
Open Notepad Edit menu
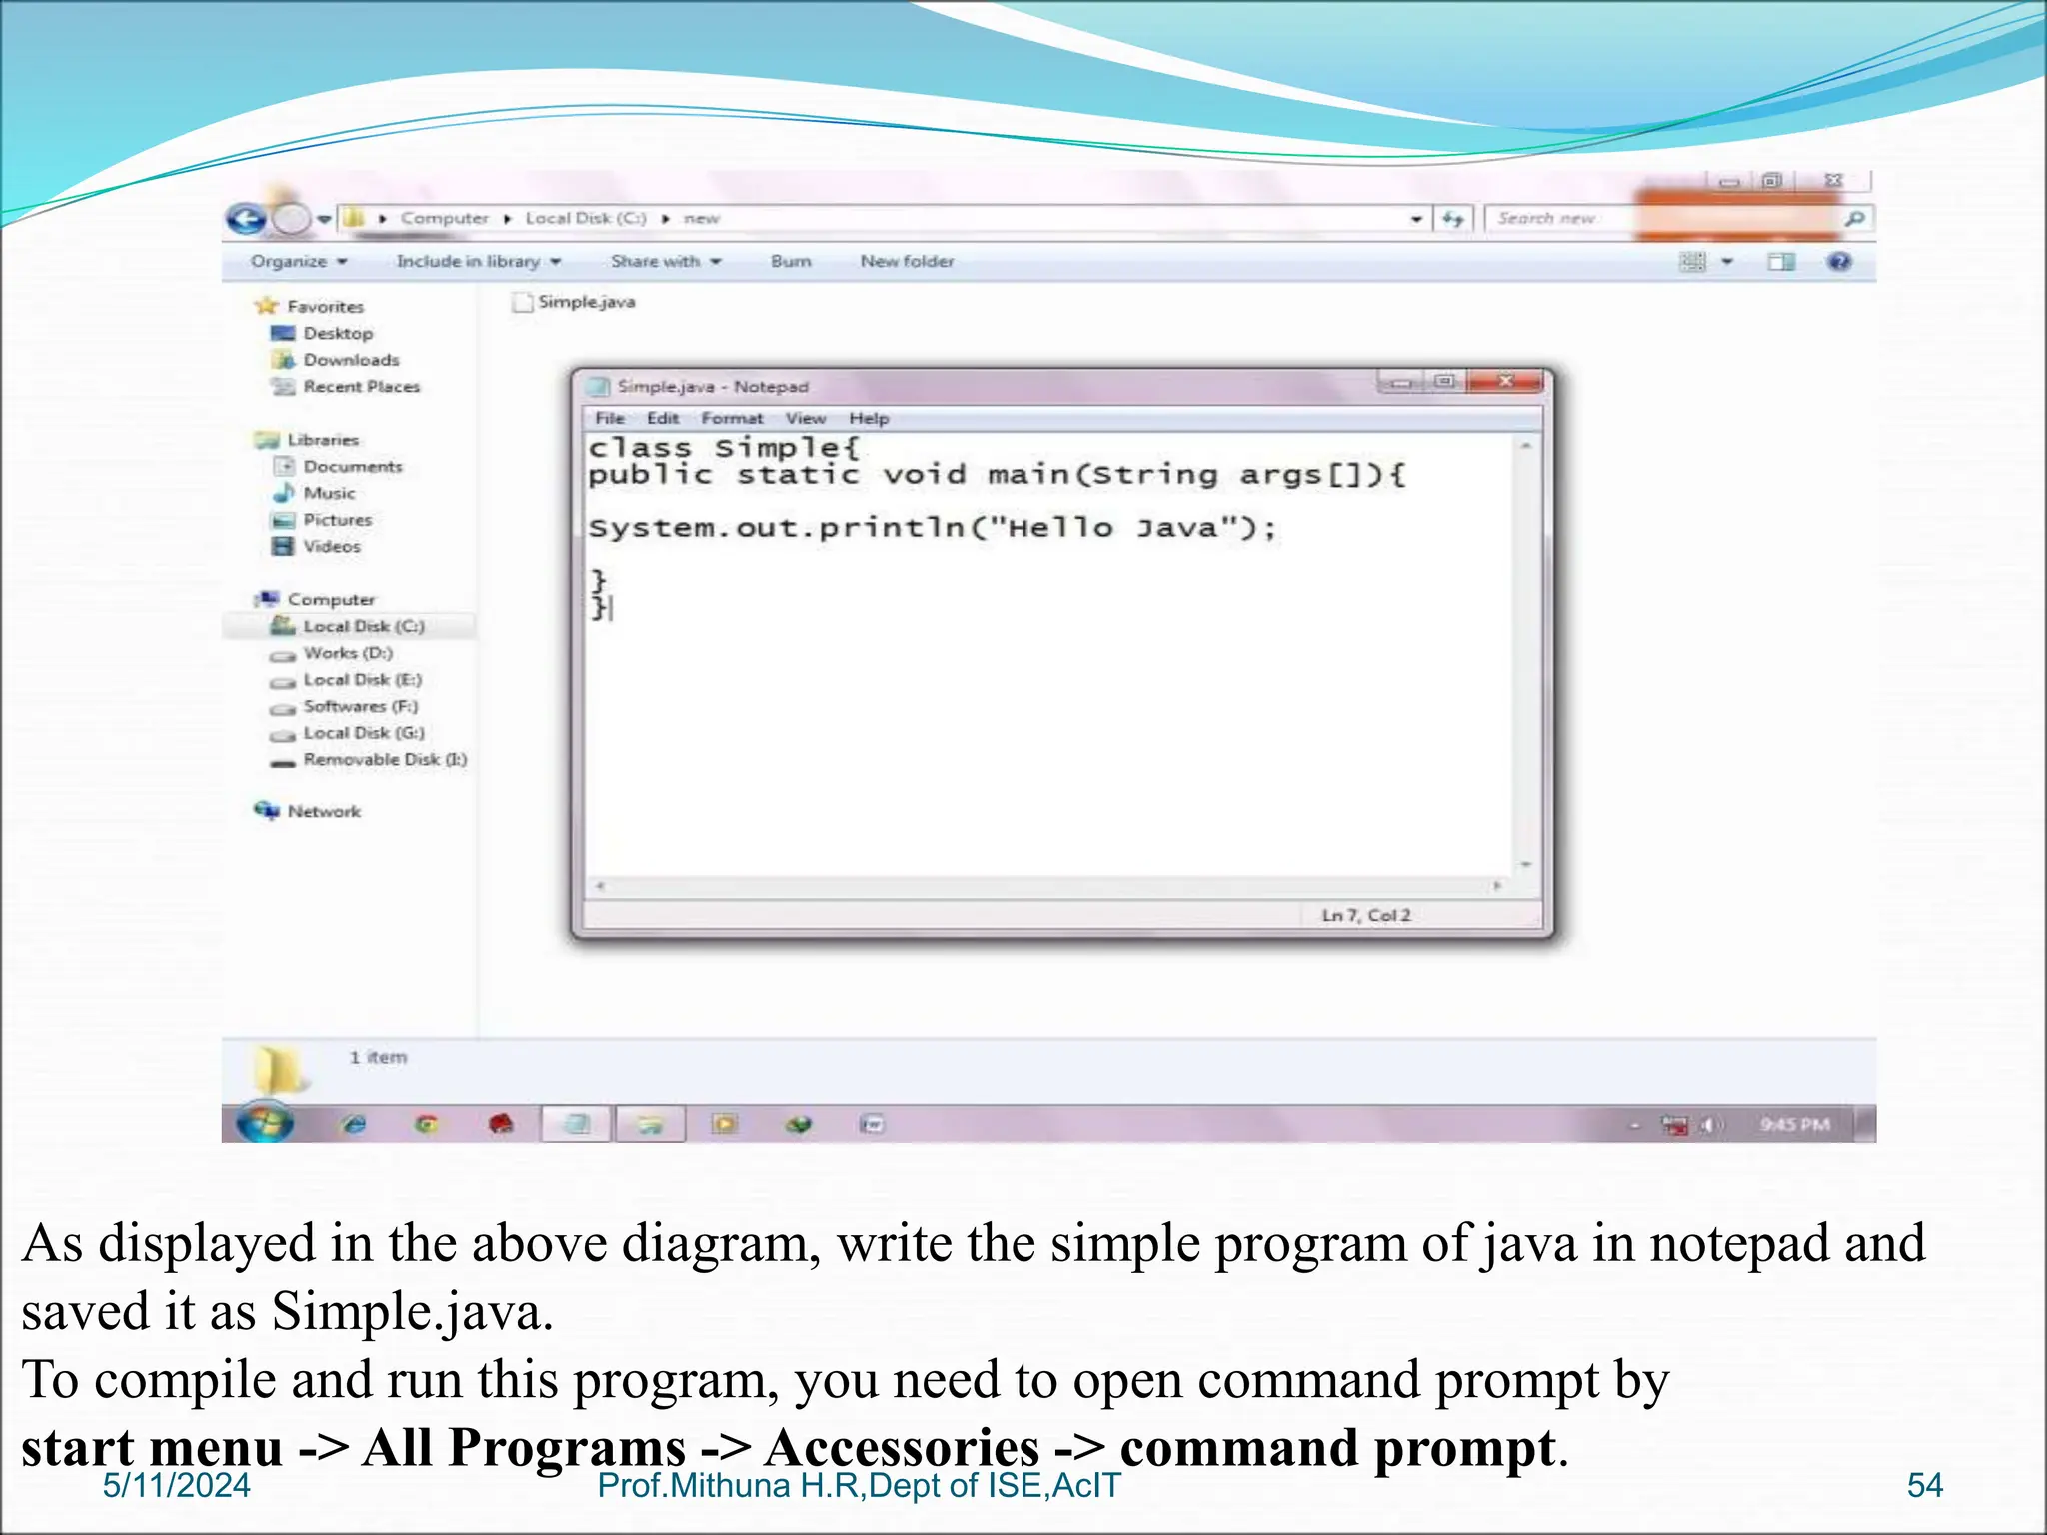(662, 418)
